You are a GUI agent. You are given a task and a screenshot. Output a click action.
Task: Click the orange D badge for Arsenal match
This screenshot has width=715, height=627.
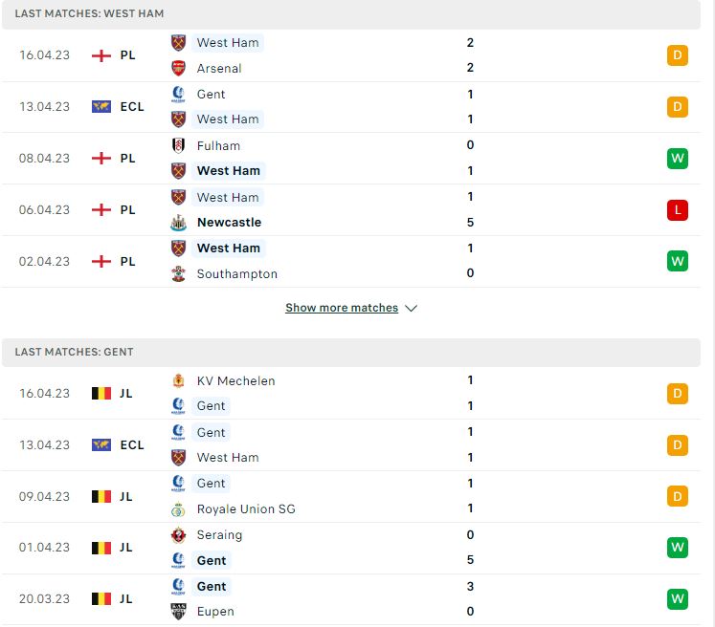point(677,55)
